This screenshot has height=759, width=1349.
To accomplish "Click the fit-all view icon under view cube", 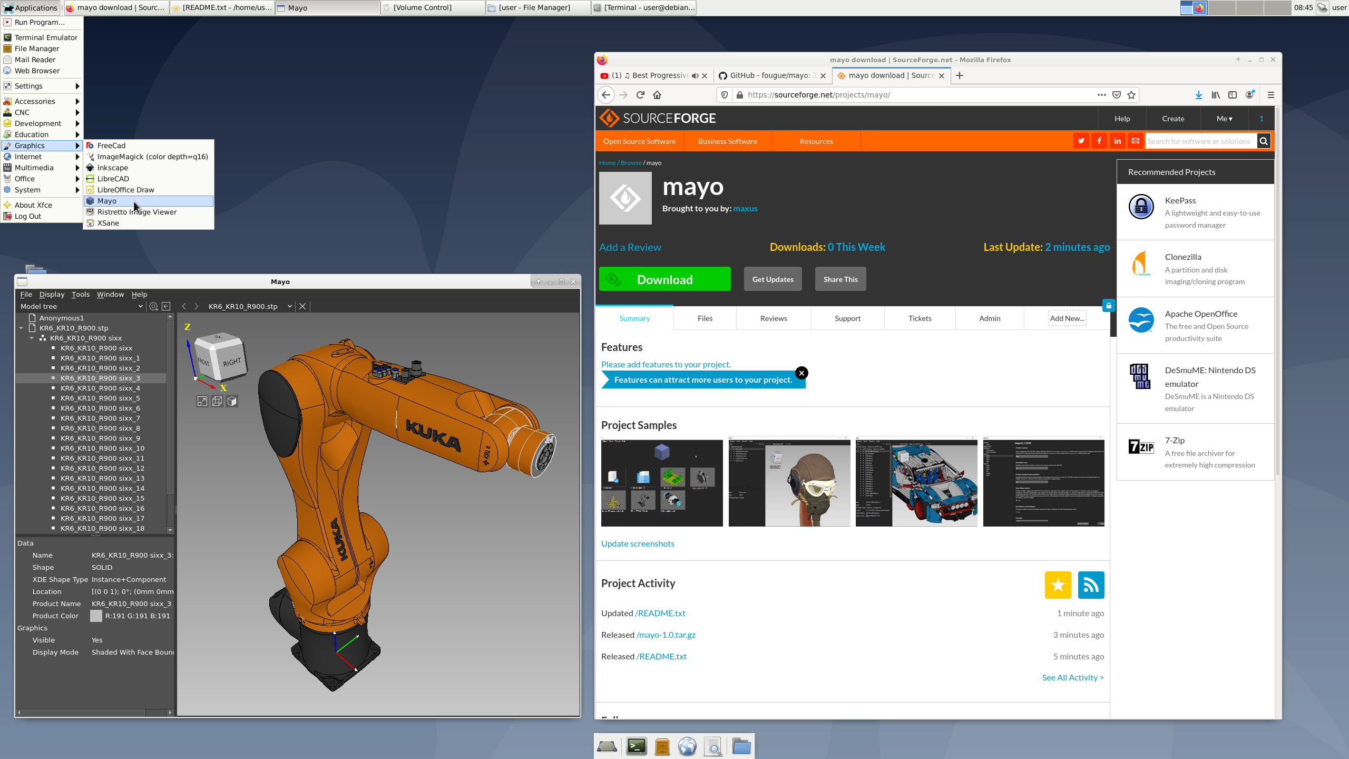I will click(x=202, y=401).
